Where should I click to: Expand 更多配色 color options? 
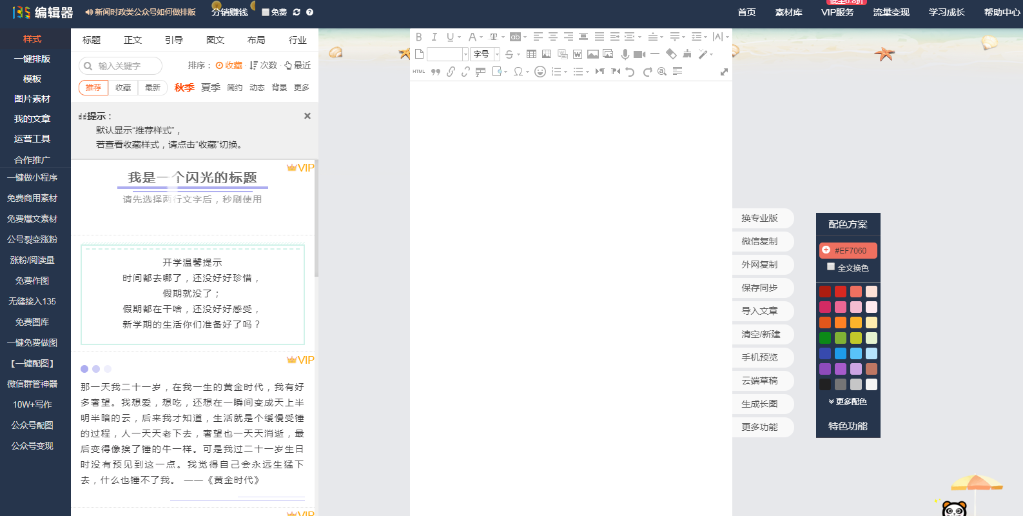click(x=848, y=402)
